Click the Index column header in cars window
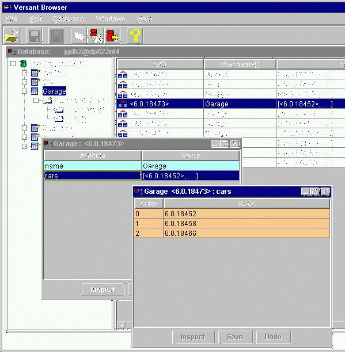The height and width of the screenshot is (352, 345). pos(149,204)
